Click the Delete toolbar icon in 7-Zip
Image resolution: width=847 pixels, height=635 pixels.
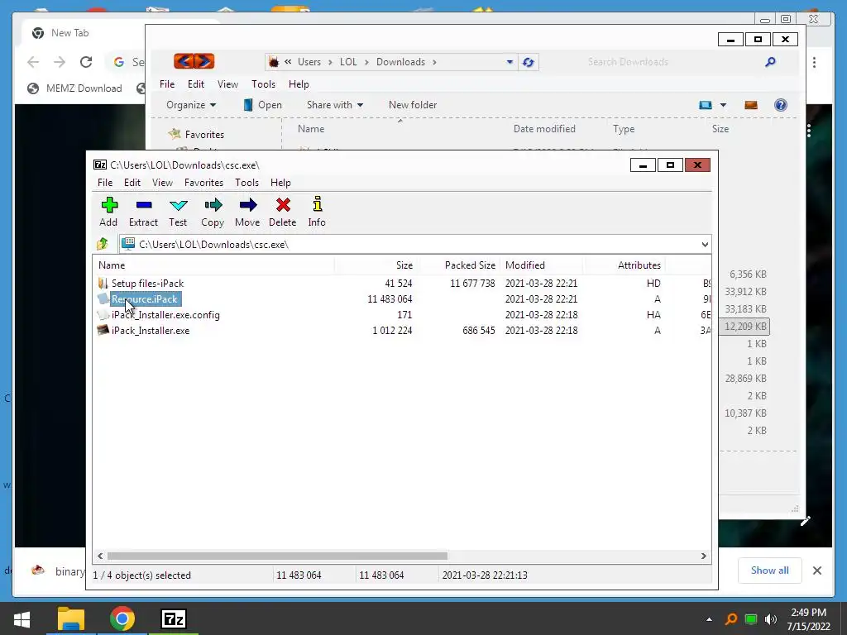[283, 205]
